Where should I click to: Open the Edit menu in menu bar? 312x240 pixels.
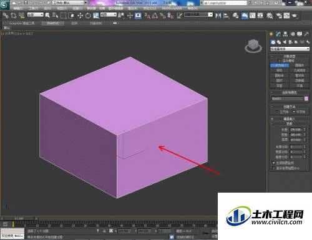coord(17,9)
